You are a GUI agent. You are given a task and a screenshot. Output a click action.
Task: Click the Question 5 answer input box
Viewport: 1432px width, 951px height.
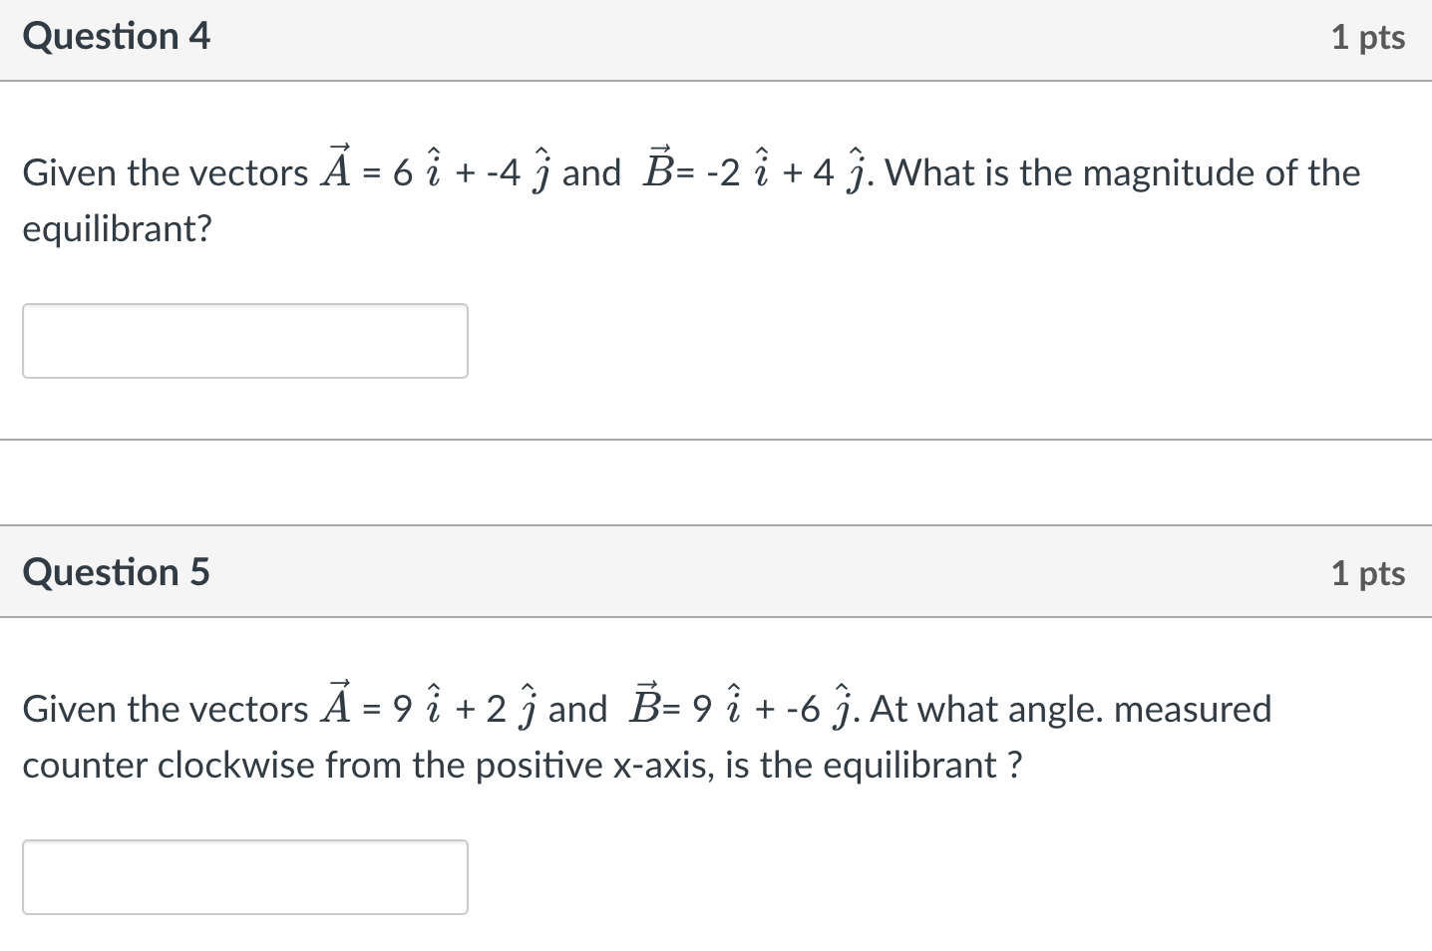coord(245,876)
